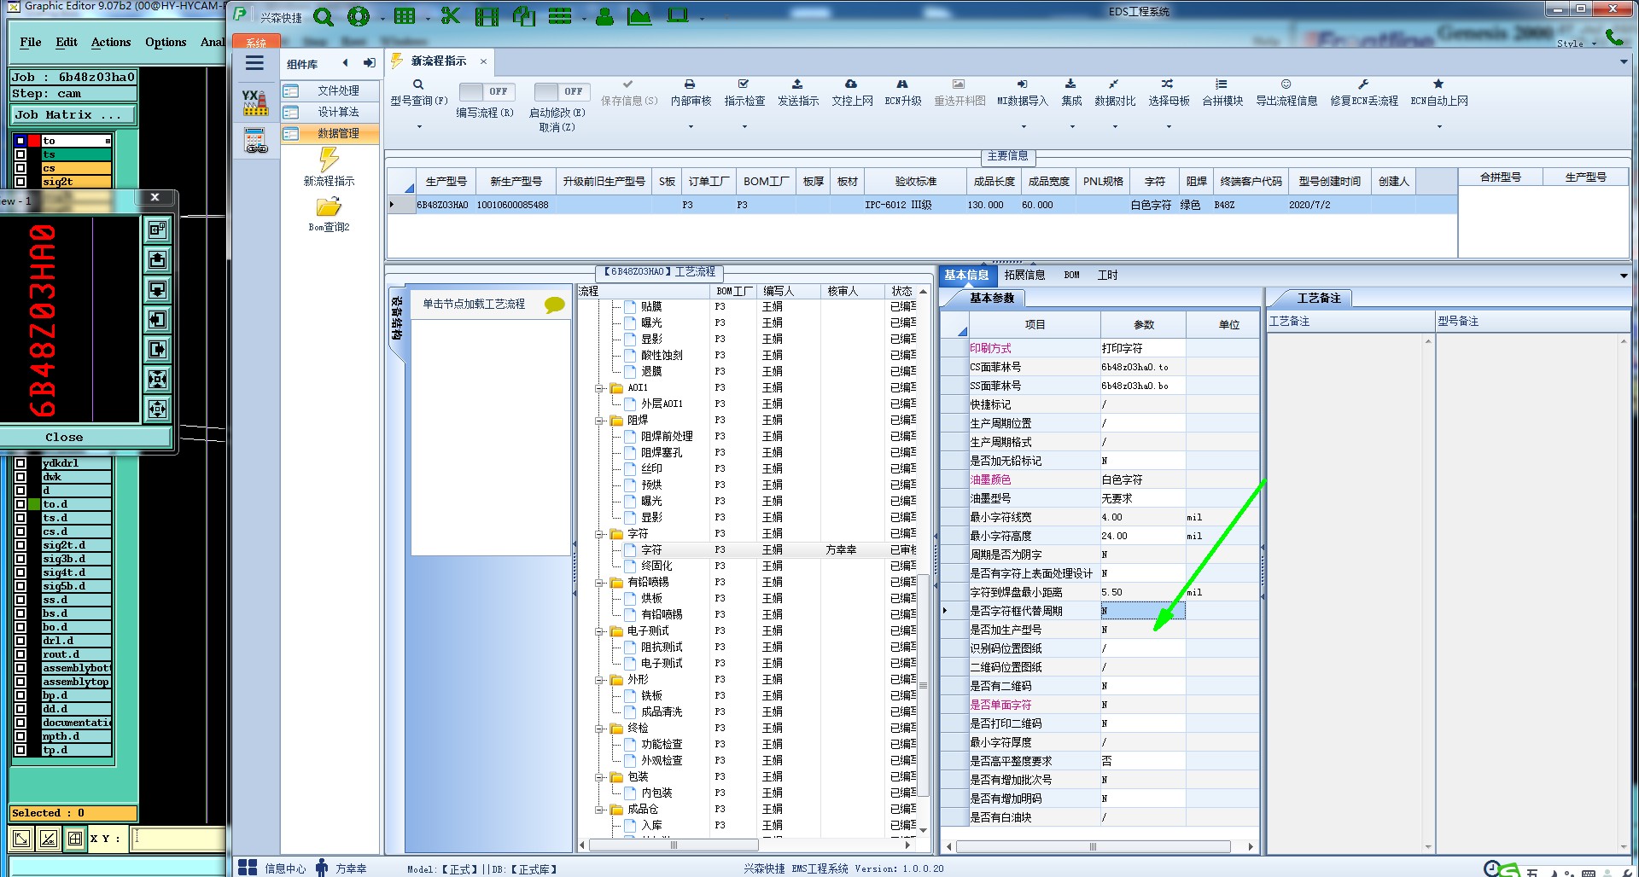Screen dimensions: 1639x877
Task: Click the 最小字符线宽 value cell 4.00
Action: tap(1142, 517)
